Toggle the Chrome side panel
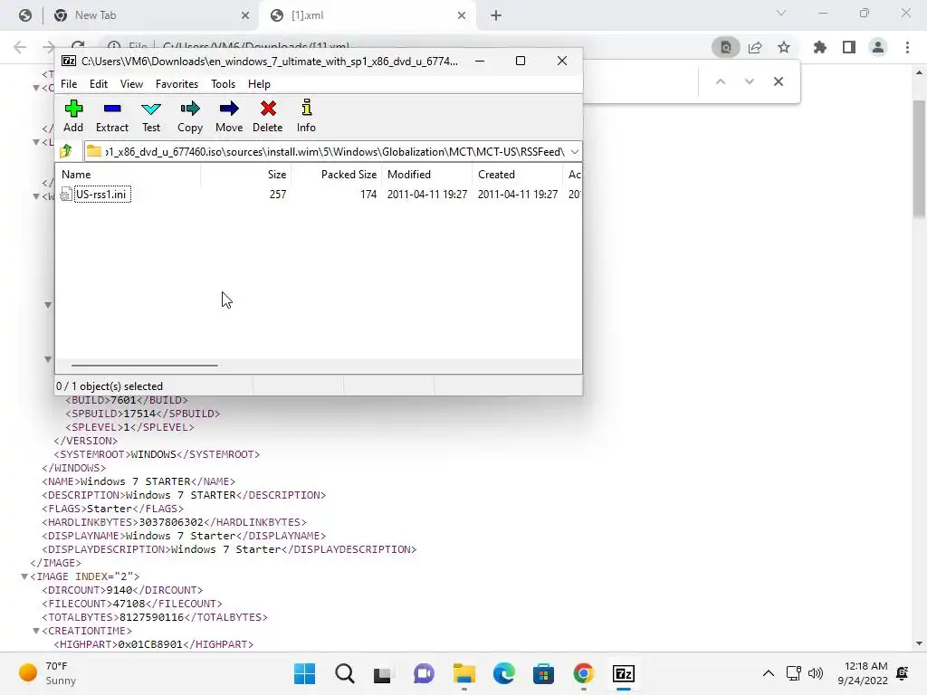This screenshot has width=927, height=695. tap(849, 47)
